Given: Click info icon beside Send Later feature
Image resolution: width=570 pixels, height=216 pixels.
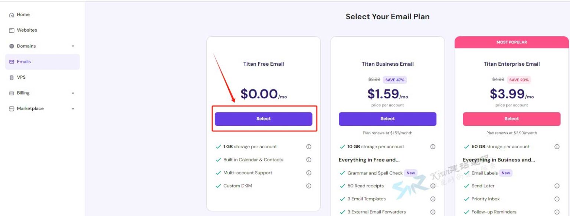Looking at the screenshot, I should (557, 186).
